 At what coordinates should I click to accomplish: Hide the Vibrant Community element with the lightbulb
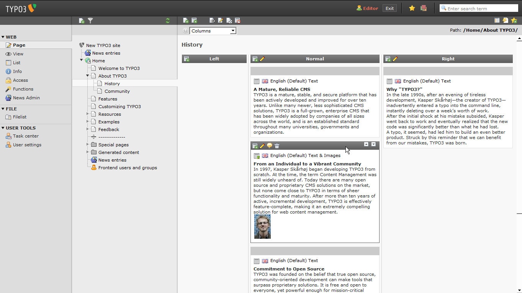tap(270, 146)
